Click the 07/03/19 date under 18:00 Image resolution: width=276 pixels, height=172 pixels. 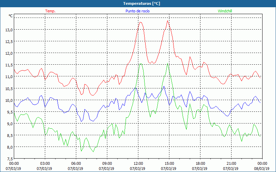click(x=200, y=169)
